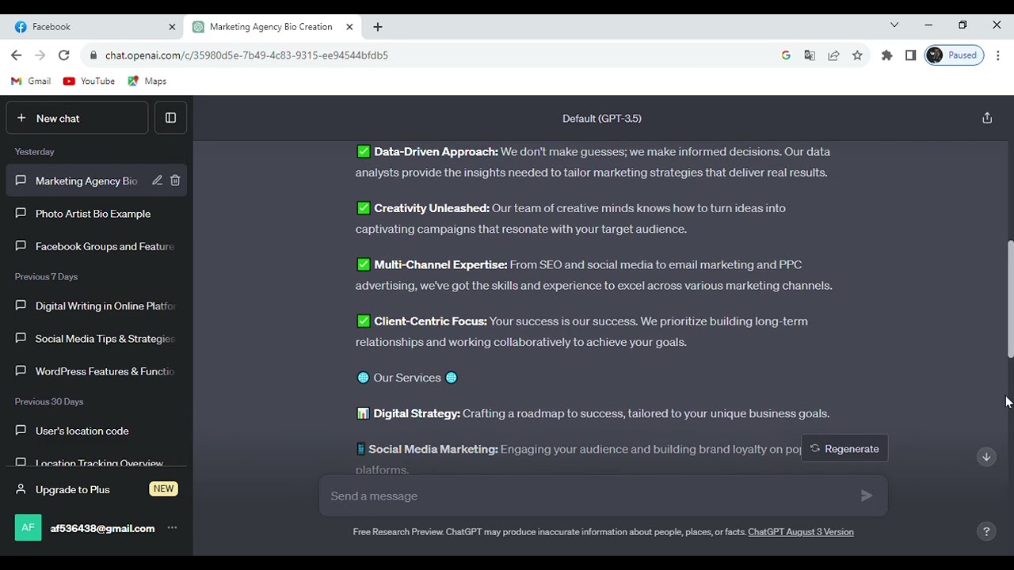Edit the Marketing Agency Bio chat title
Screen dimensions: 1014x570
(x=157, y=180)
